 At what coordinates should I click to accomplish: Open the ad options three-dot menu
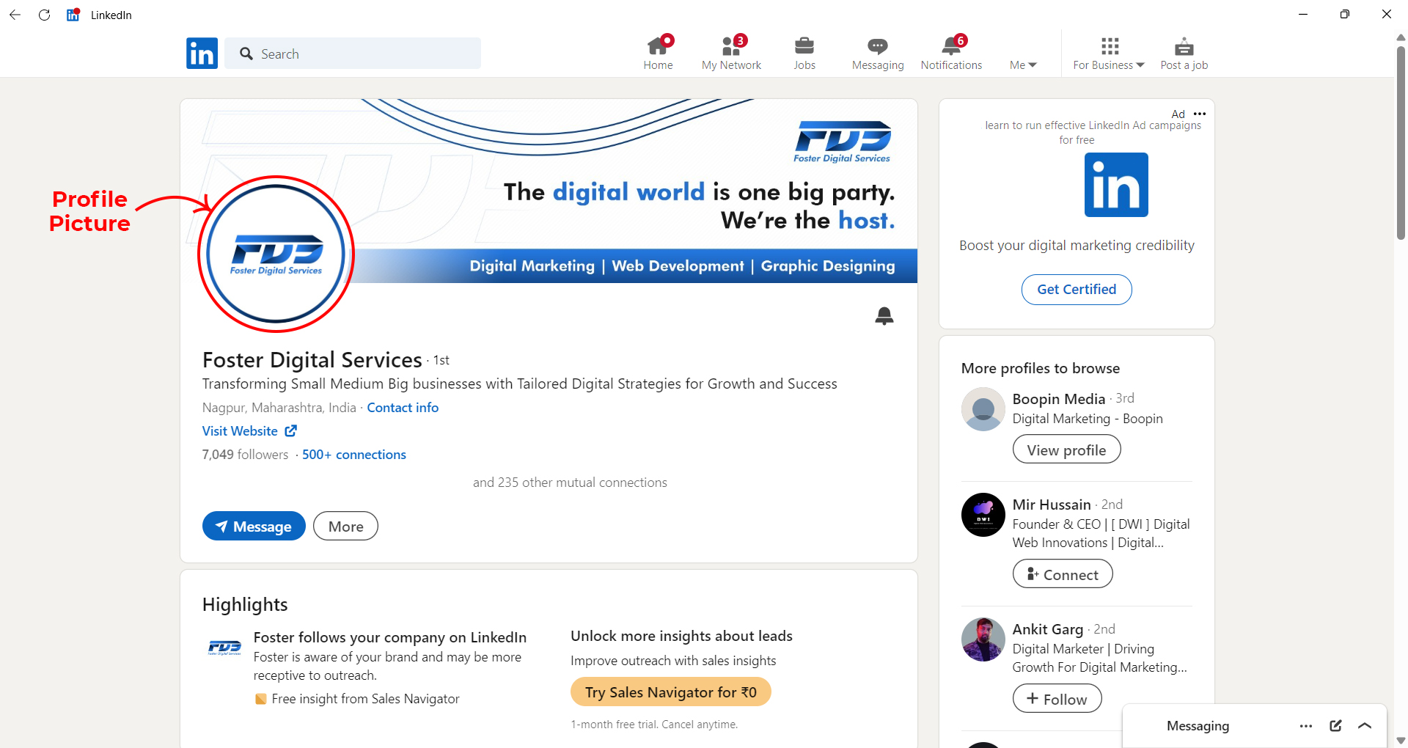coord(1200,114)
